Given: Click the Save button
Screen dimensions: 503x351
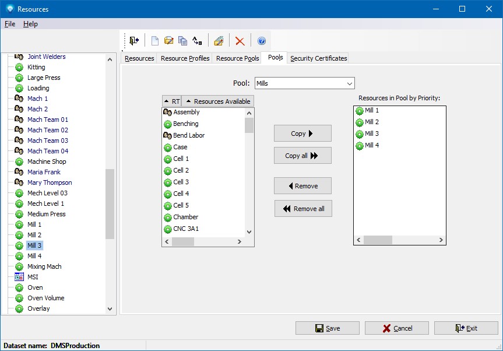Looking at the screenshot, I should click(x=327, y=328).
